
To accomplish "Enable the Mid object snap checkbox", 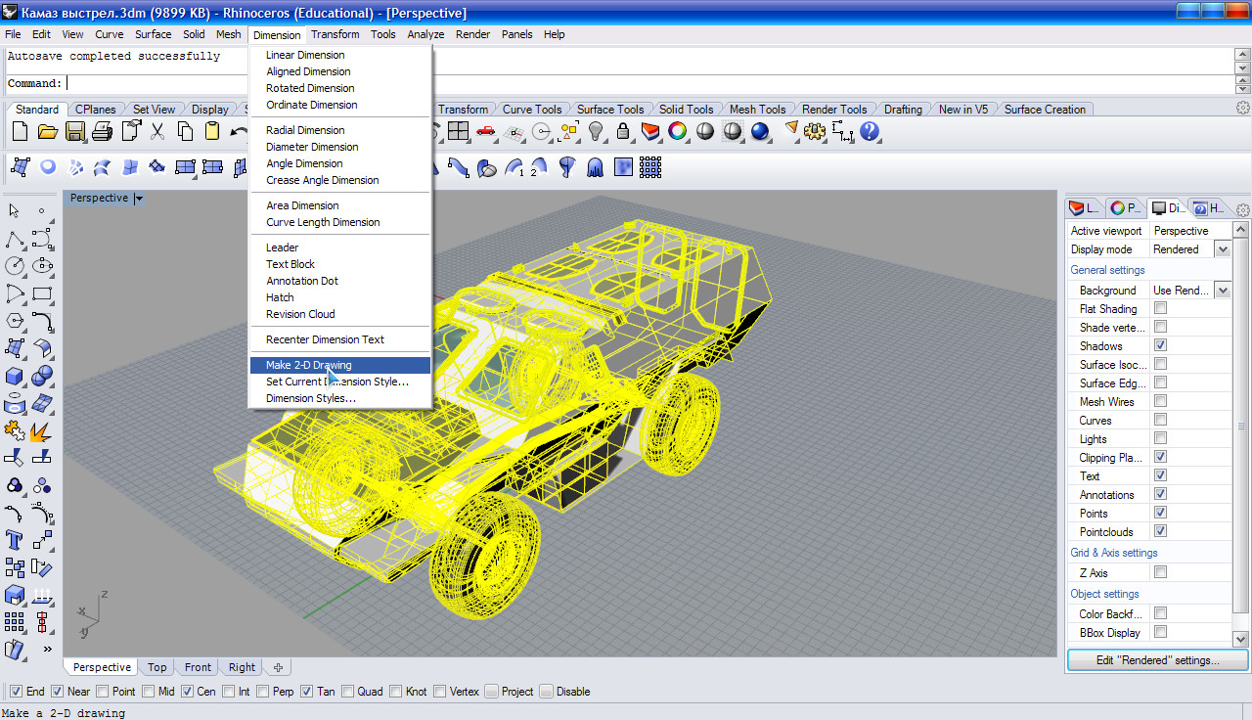I will pyautogui.click(x=149, y=692).
